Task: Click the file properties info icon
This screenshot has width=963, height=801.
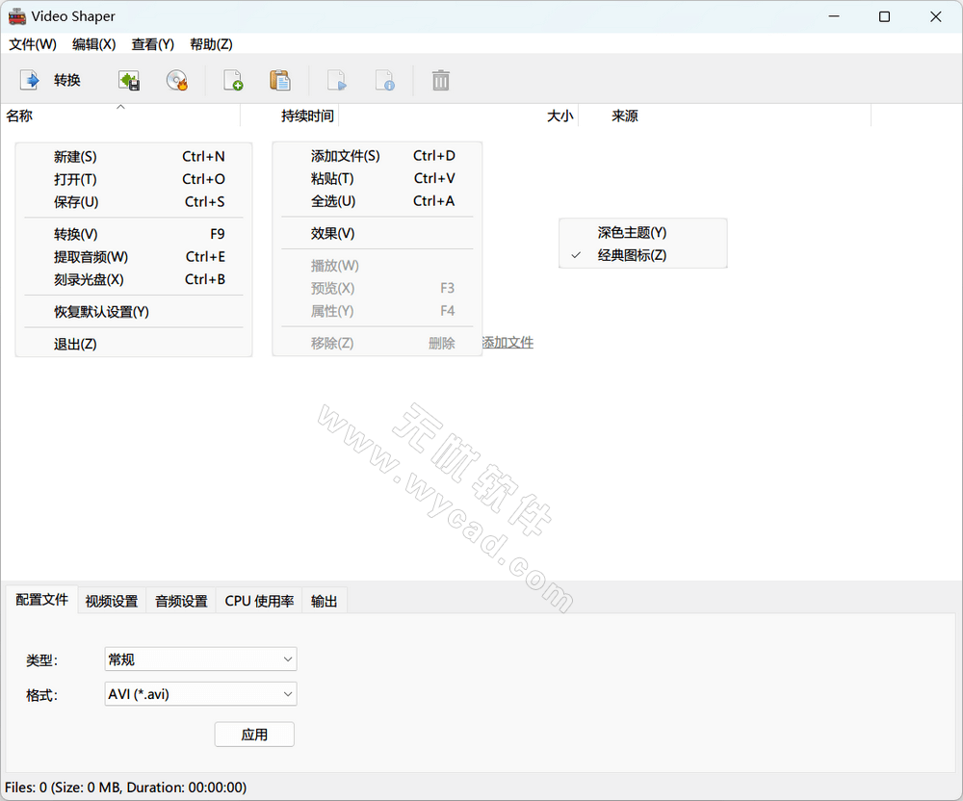Action: pyautogui.click(x=384, y=81)
